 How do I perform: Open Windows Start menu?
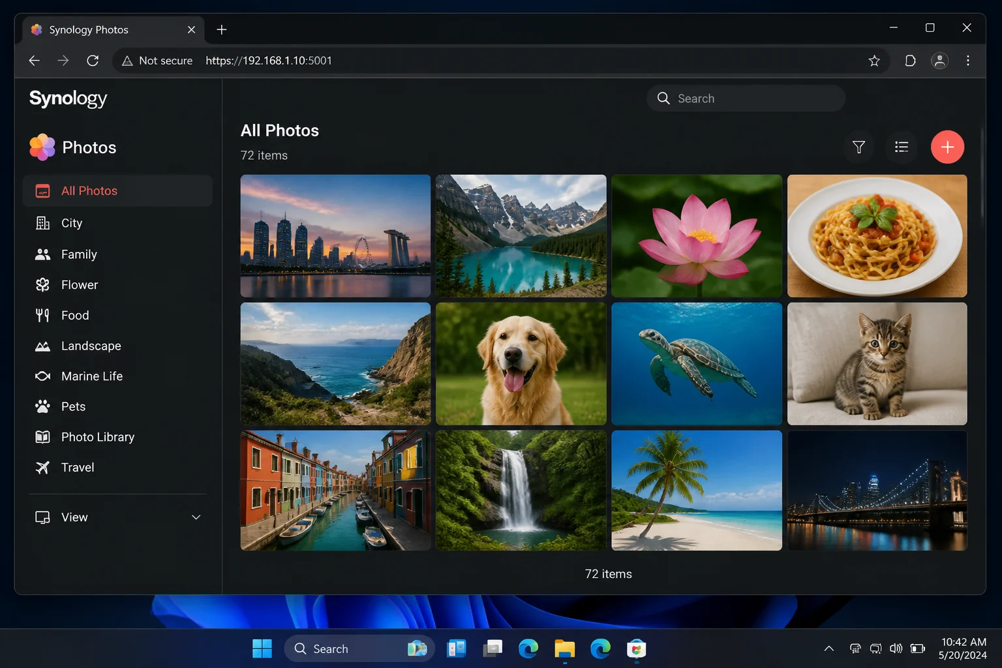262,648
